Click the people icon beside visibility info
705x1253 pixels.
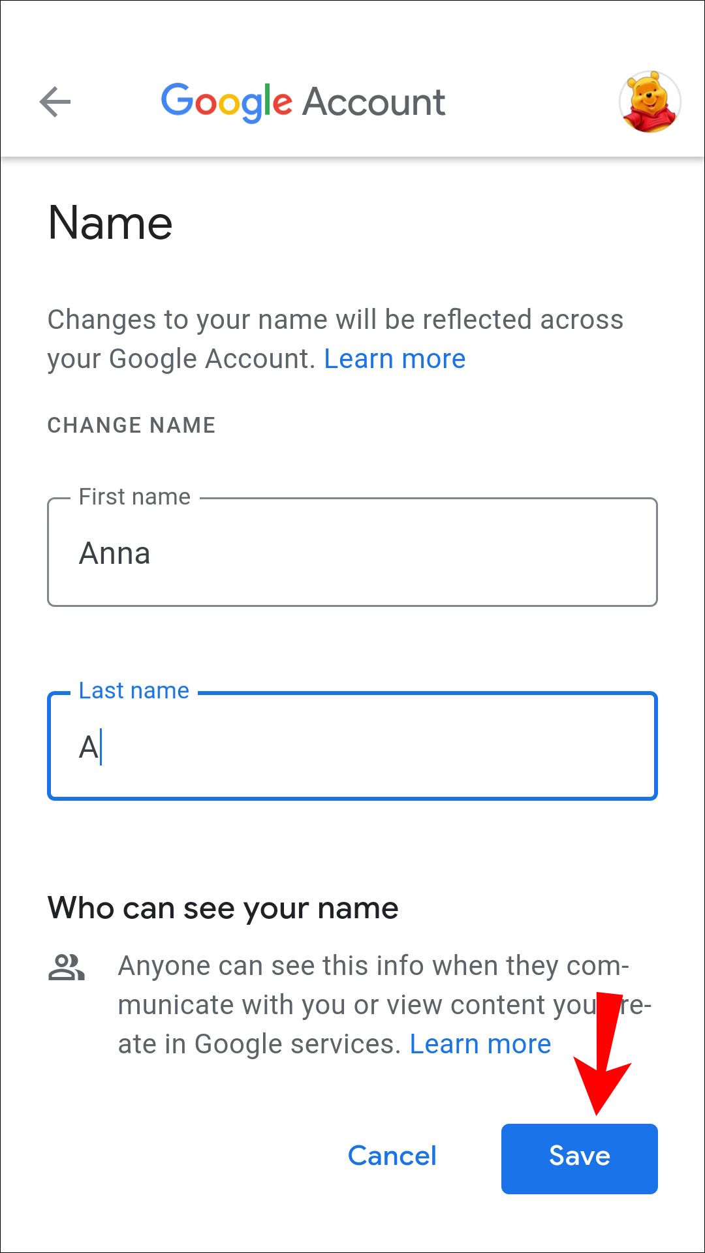pyautogui.click(x=67, y=968)
